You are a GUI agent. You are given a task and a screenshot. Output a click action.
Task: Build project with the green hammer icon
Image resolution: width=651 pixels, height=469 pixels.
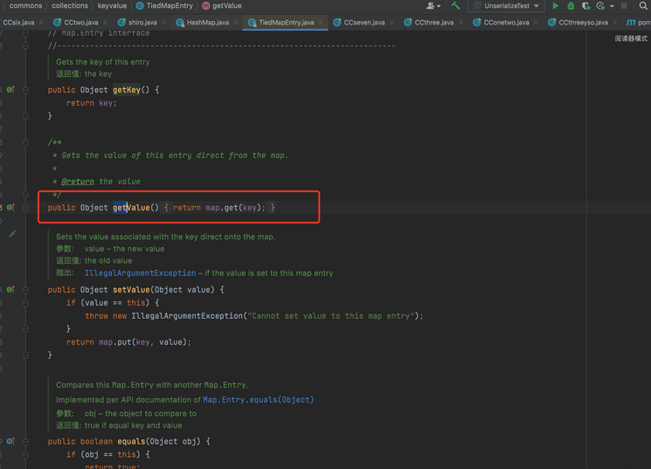coord(455,6)
